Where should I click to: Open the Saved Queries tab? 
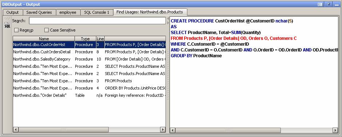click(39, 12)
